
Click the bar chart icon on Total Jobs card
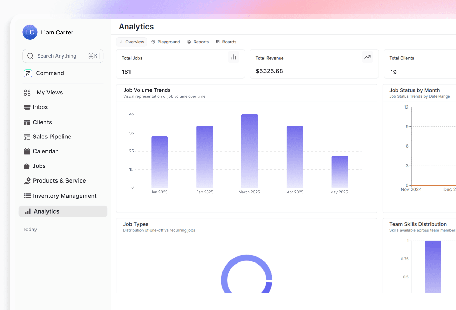[x=234, y=57]
